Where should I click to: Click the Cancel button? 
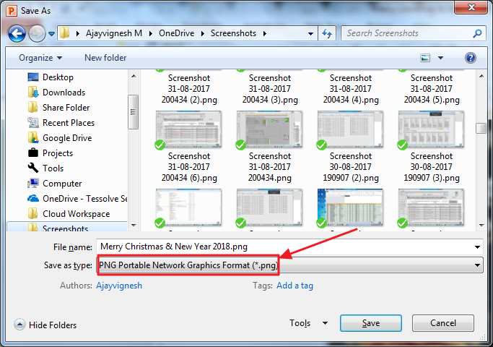[442, 324]
